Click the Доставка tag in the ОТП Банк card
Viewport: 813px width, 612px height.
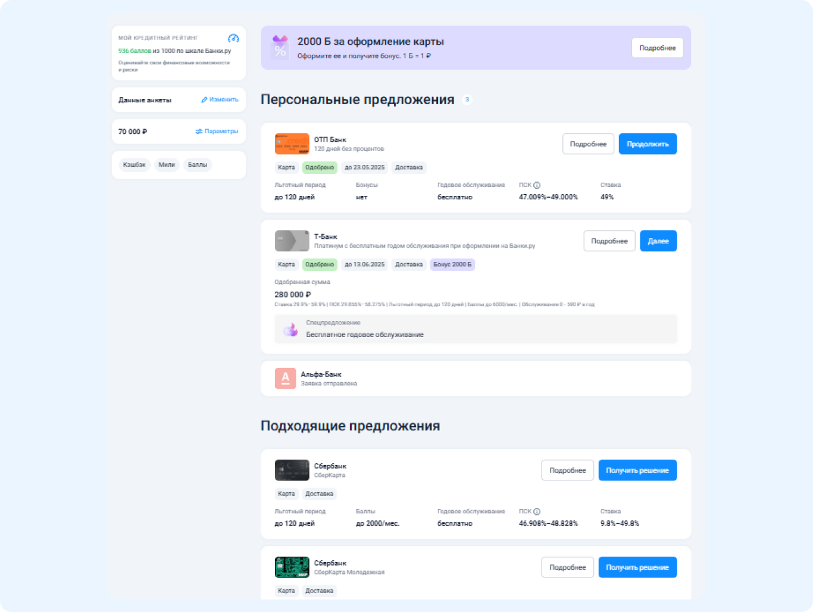pyautogui.click(x=409, y=167)
